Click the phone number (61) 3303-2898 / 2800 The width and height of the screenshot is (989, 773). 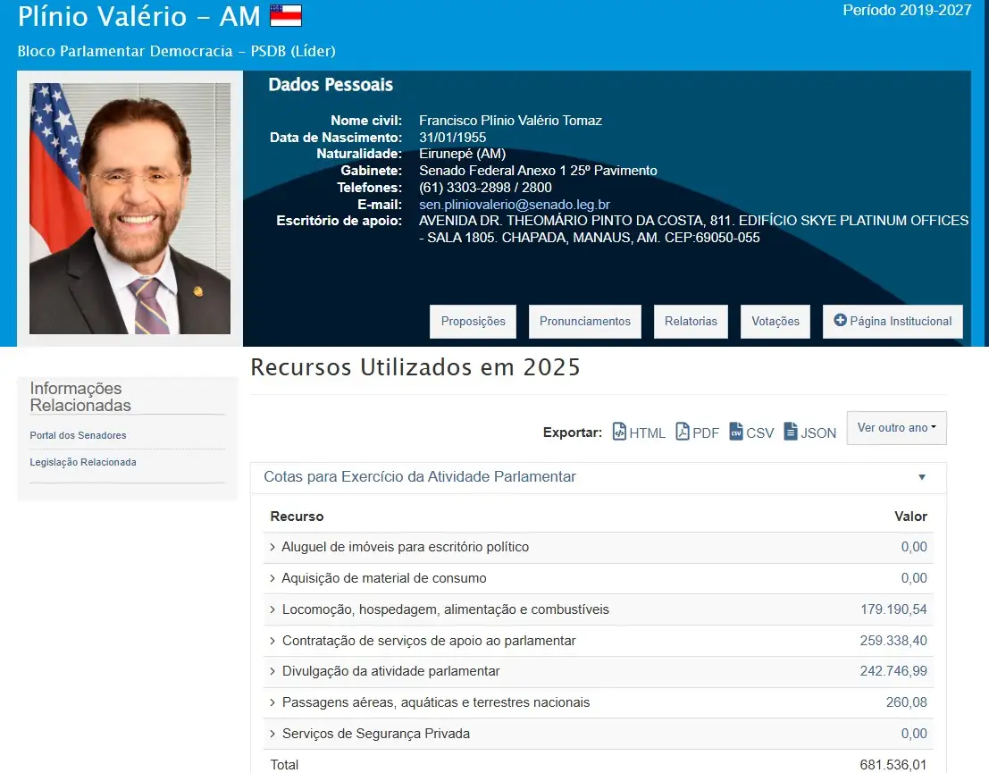[485, 188]
